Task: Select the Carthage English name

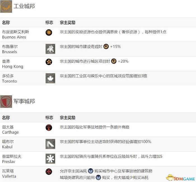Action: [10, 132]
